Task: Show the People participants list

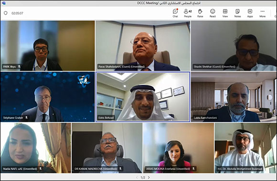Action: pyautogui.click(x=188, y=13)
